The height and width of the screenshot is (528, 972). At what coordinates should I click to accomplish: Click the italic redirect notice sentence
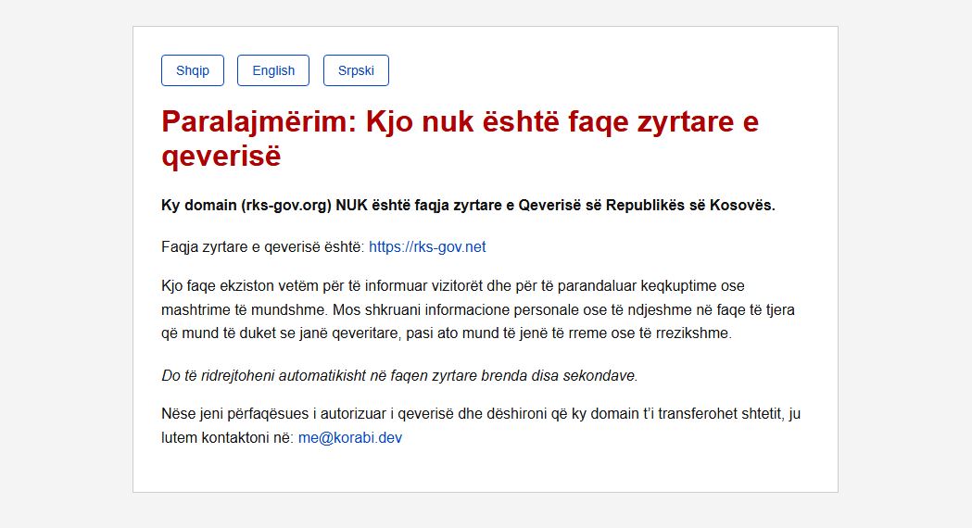[399, 375]
